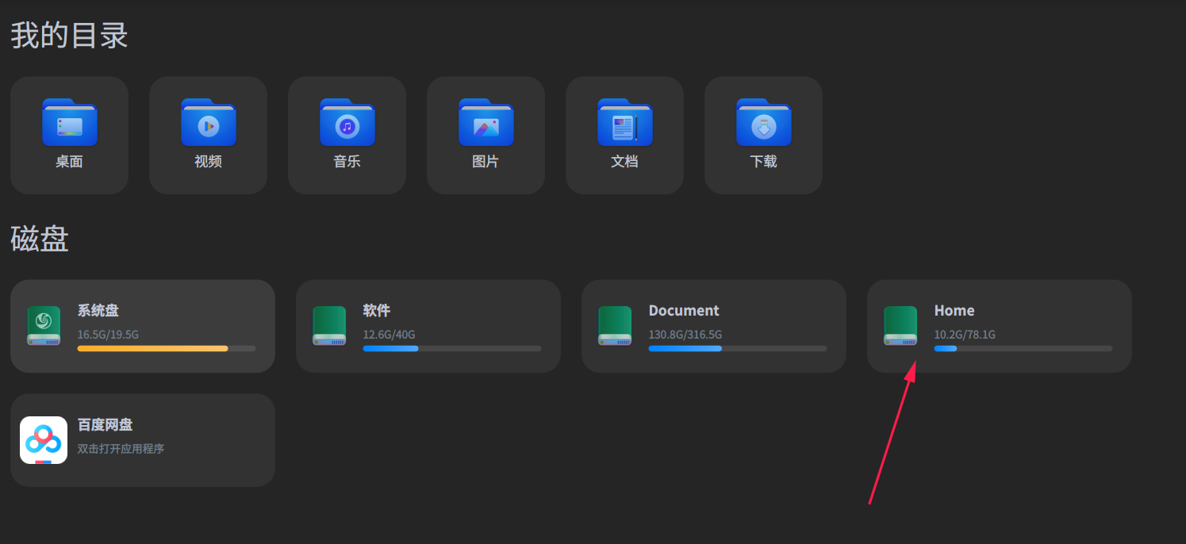Viewport: 1186px width, 544px height.
Task: Open the 视频 videos folder icon
Action: pyautogui.click(x=209, y=123)
